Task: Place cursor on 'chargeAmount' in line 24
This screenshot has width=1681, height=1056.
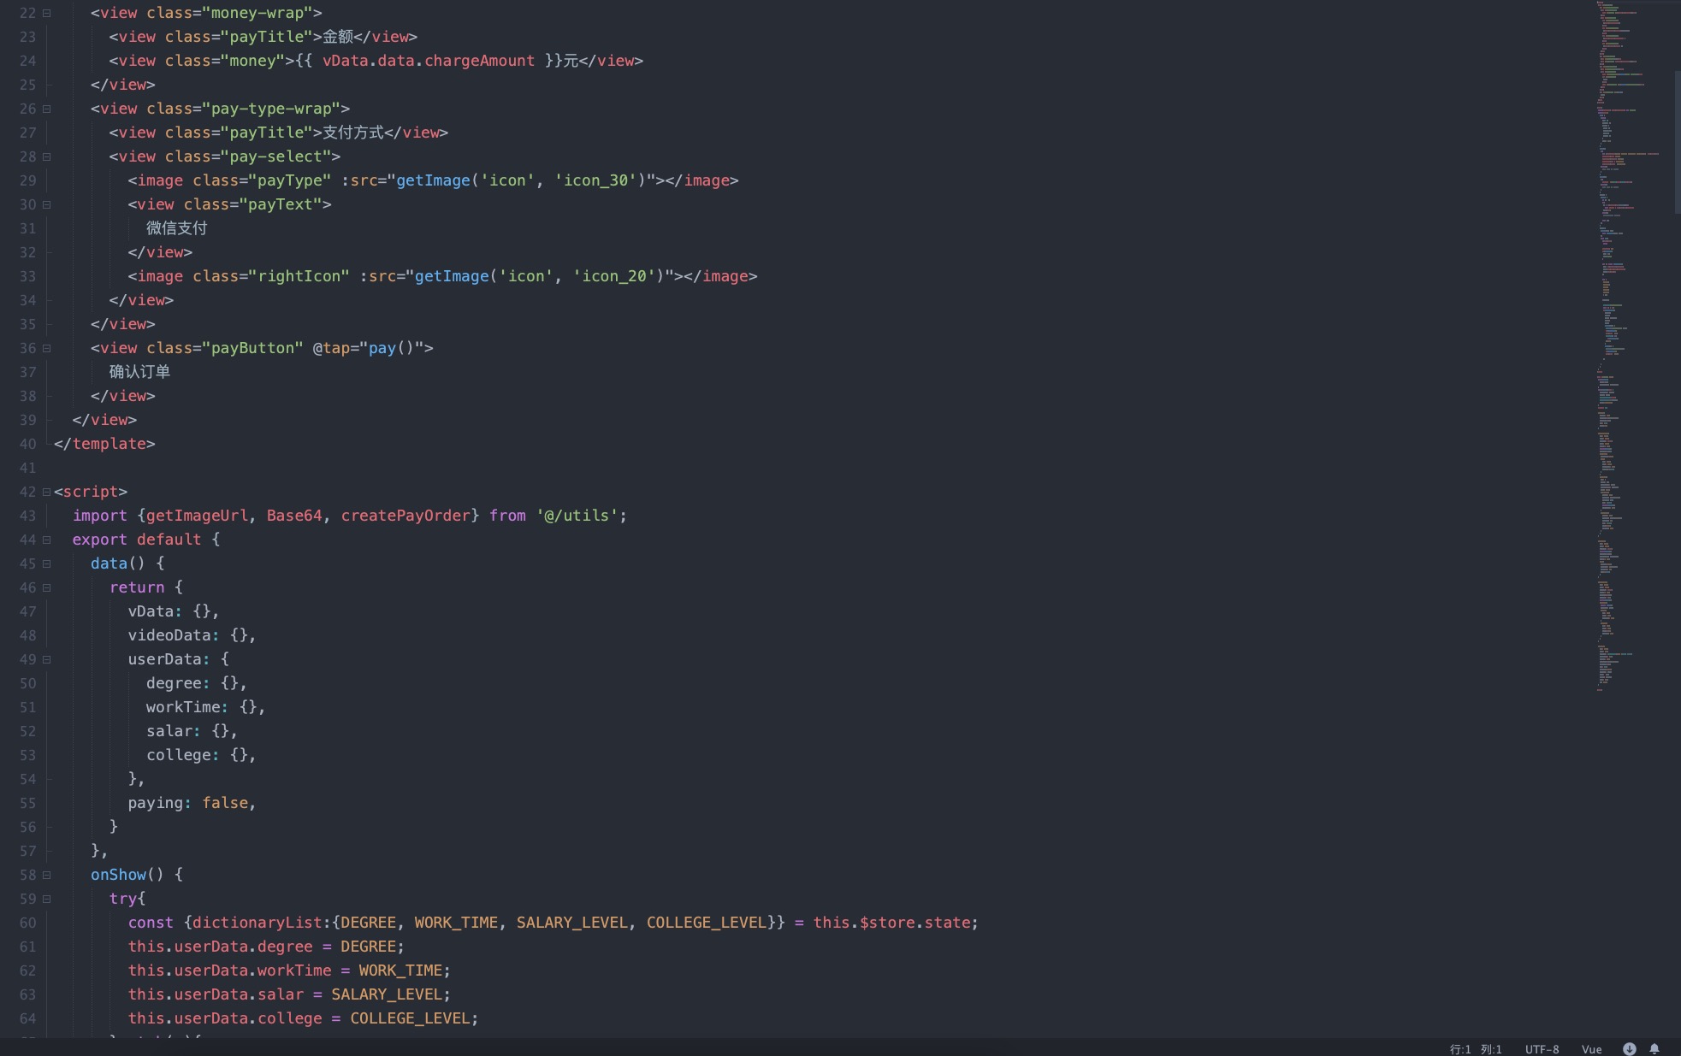Action: [x=479, y=61]
